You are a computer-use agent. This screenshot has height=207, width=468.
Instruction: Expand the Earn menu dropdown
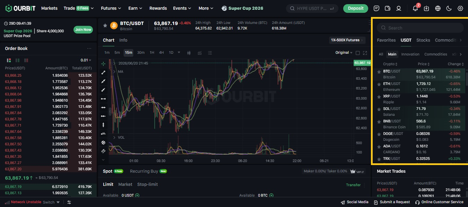(x=135, y=8)
